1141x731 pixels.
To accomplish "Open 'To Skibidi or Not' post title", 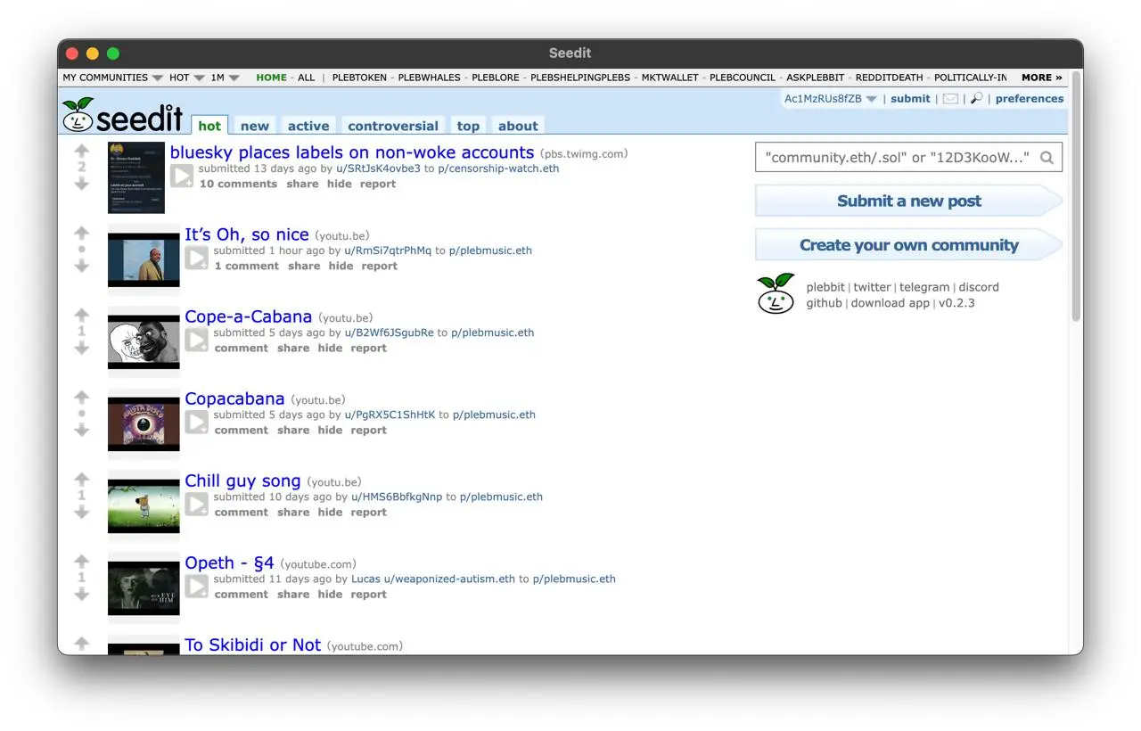I will tap(252, 645).
